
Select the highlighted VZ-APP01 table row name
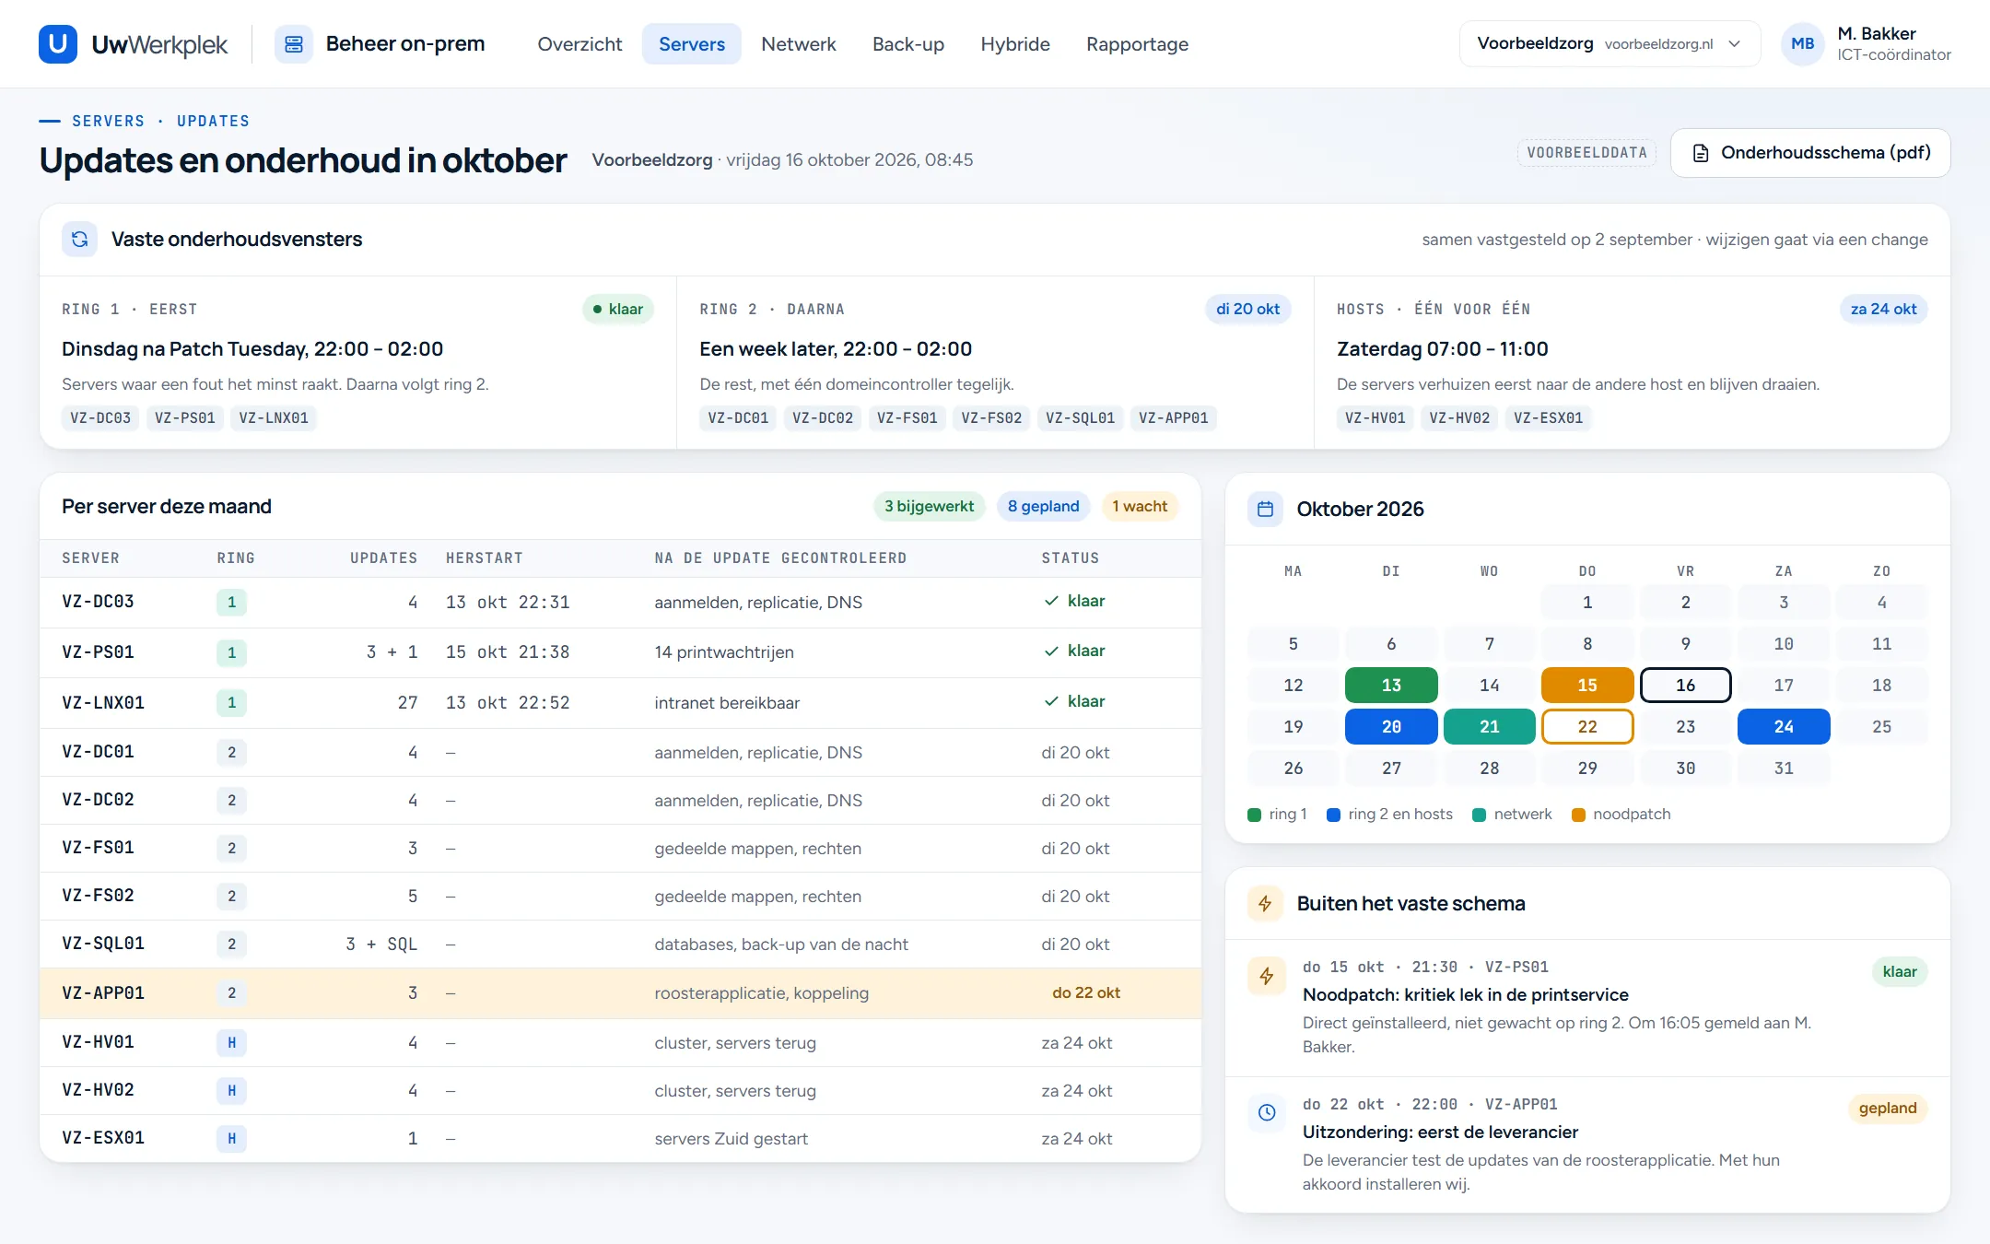(103, 992)
